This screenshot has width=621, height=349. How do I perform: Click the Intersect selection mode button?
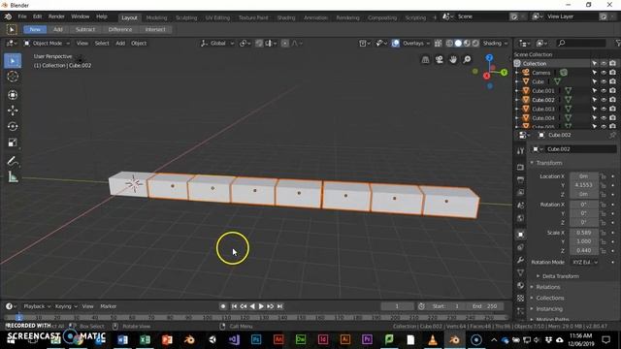coord(155,29)
